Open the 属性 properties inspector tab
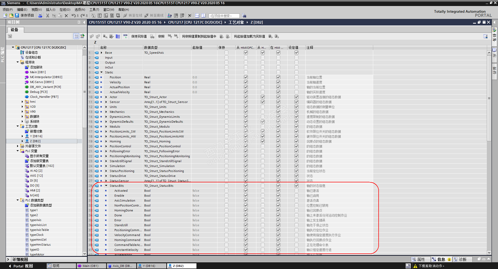498x269 pixels. point(421,259)
